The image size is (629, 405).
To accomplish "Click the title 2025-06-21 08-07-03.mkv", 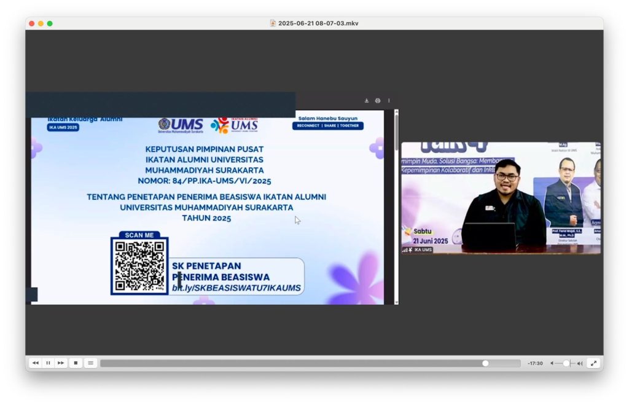I will click(x=318, y=23).
